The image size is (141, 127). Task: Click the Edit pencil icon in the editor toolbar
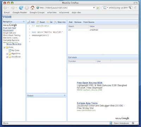tap(29, 22)
